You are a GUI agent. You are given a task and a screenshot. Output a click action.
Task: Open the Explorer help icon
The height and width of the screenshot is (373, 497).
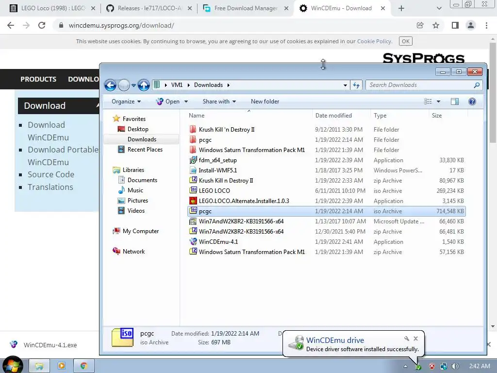pos(472,102)
